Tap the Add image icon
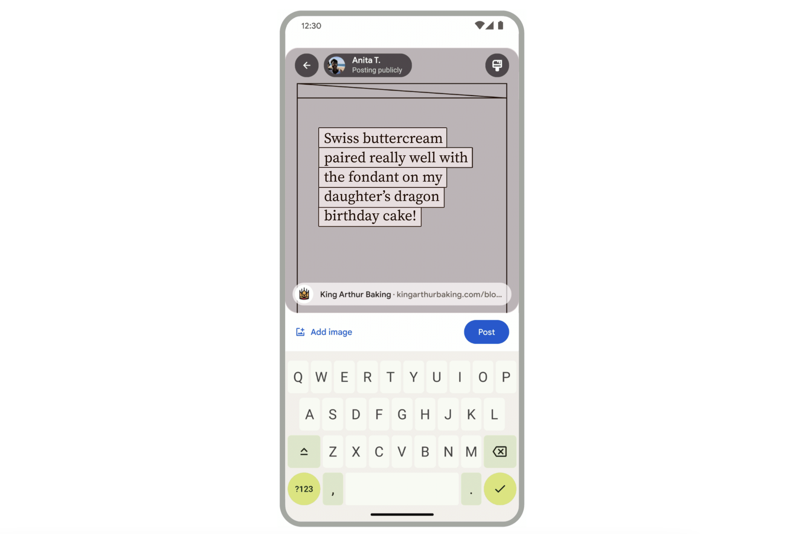 (301, 332)
